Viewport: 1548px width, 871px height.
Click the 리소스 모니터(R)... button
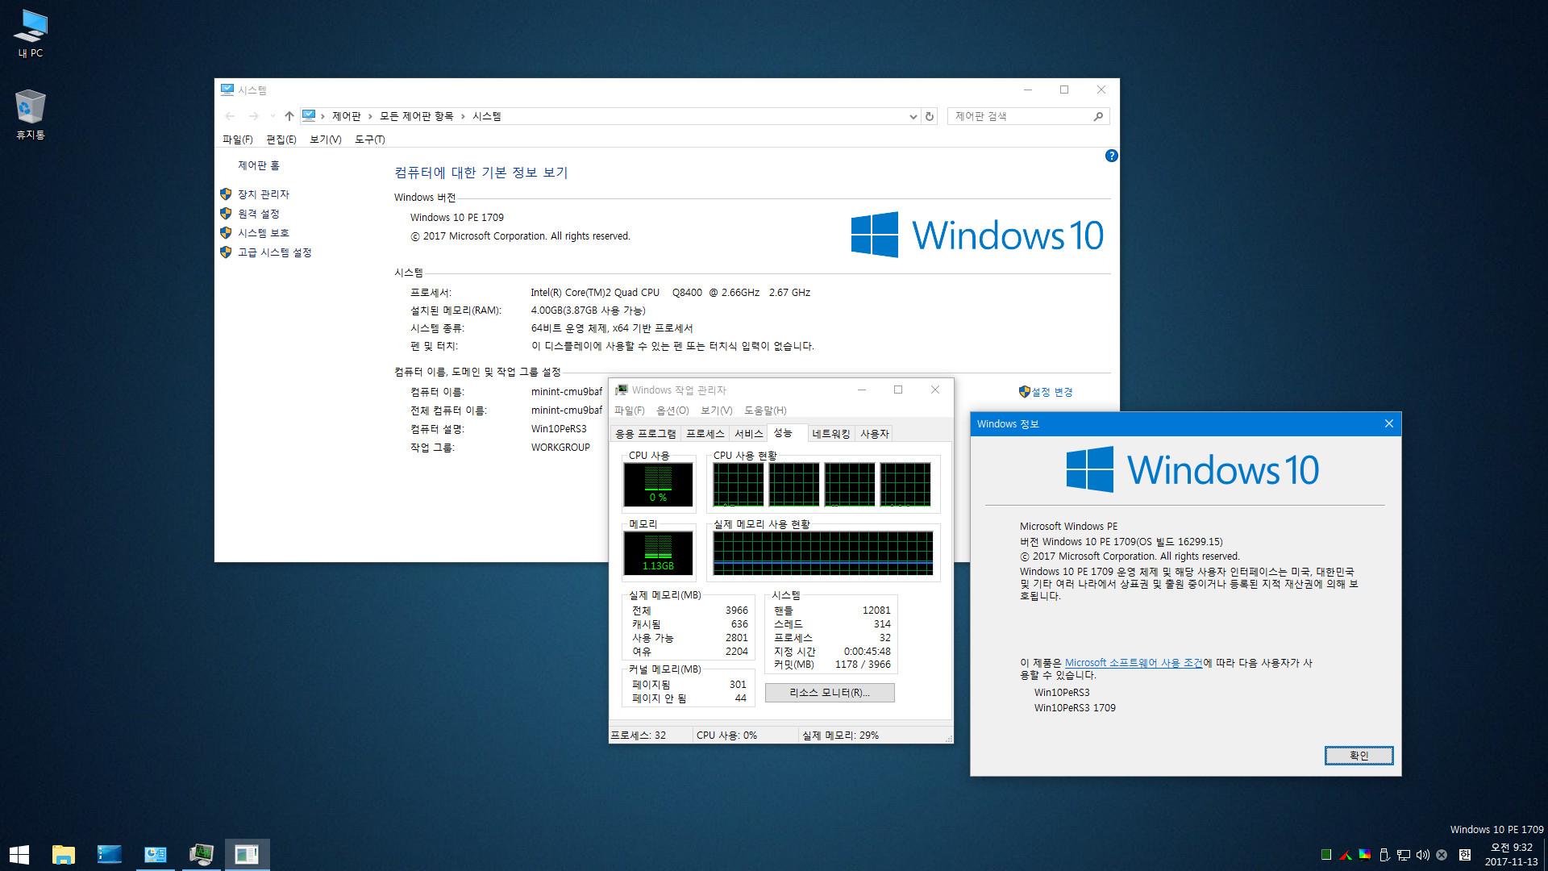(x=830, y=693)
